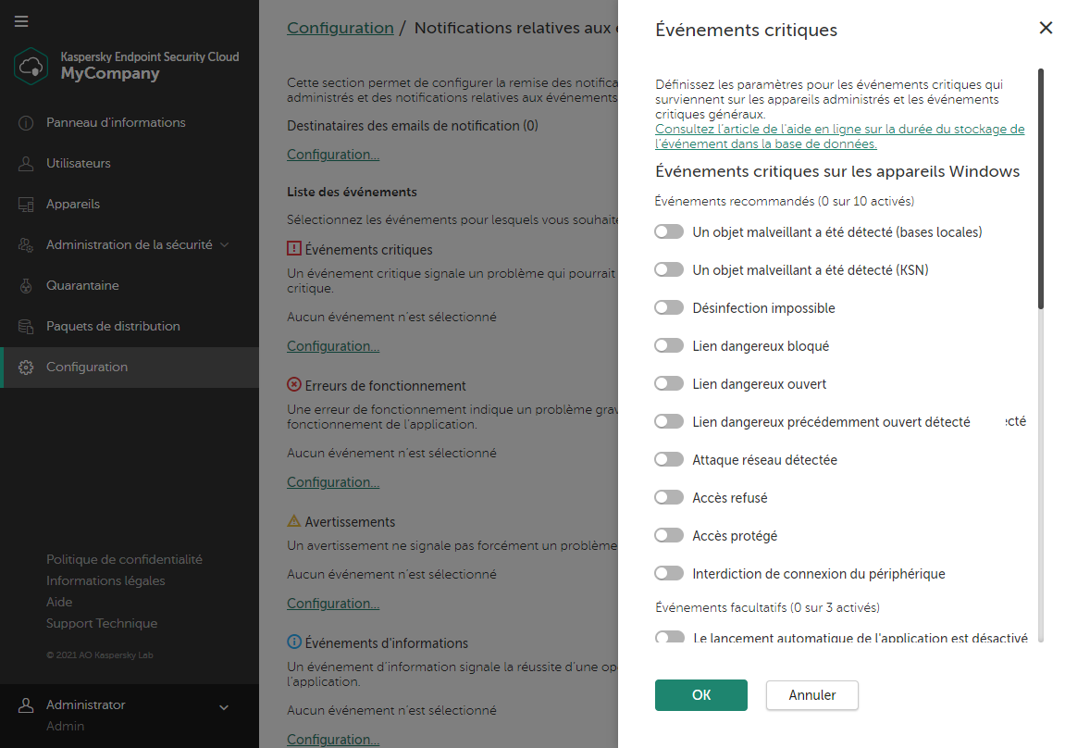Enable the Désinfection impossible switch
Image resolution: width=1065 pixels, height=748 pixels.
(x=668, y=307)
